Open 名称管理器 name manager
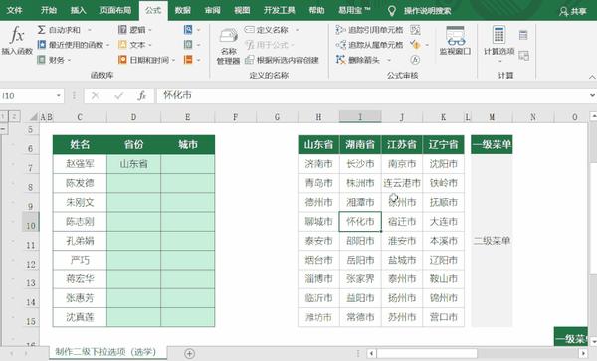Screen dimensions: 597x361 pyautogui.click(x=228, y=46)
